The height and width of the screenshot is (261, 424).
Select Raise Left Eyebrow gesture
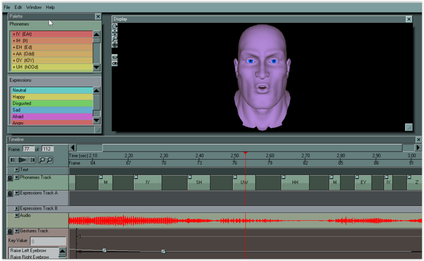pos(34,250)
